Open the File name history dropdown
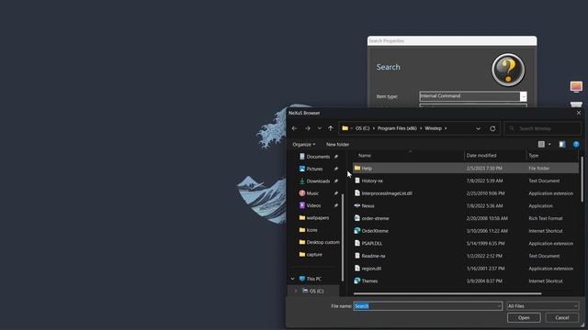 point(499,306)
